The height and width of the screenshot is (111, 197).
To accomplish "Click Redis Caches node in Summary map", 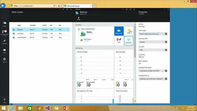I will coord(86,40).
